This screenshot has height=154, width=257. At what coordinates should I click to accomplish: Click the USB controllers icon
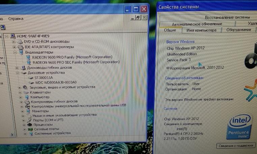[x=28, y=106]
